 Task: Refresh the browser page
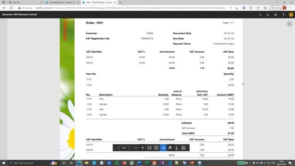11,8
